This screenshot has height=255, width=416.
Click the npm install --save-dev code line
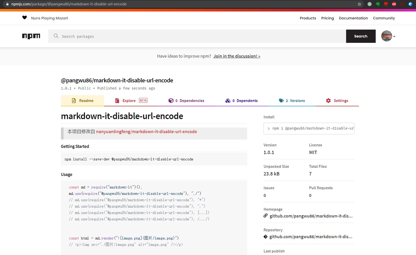click(129, 159)
